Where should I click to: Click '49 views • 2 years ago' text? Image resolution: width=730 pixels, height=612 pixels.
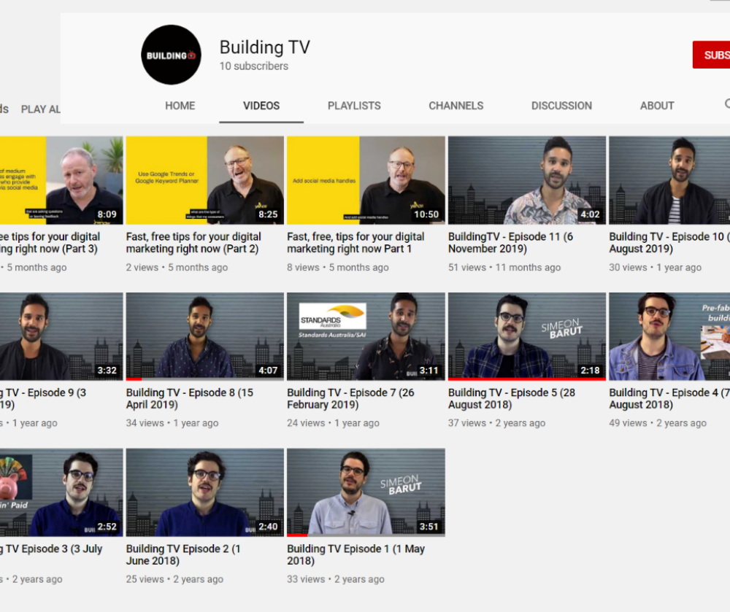[x=658, y=423]
